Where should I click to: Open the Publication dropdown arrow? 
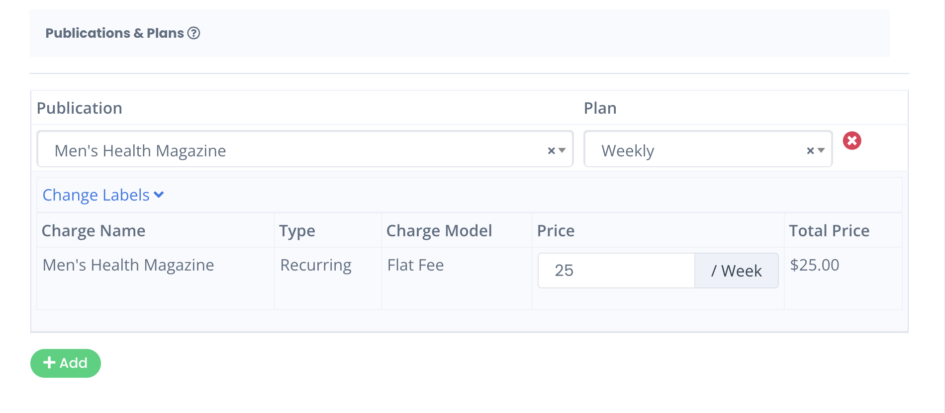(x=562, y=150)
